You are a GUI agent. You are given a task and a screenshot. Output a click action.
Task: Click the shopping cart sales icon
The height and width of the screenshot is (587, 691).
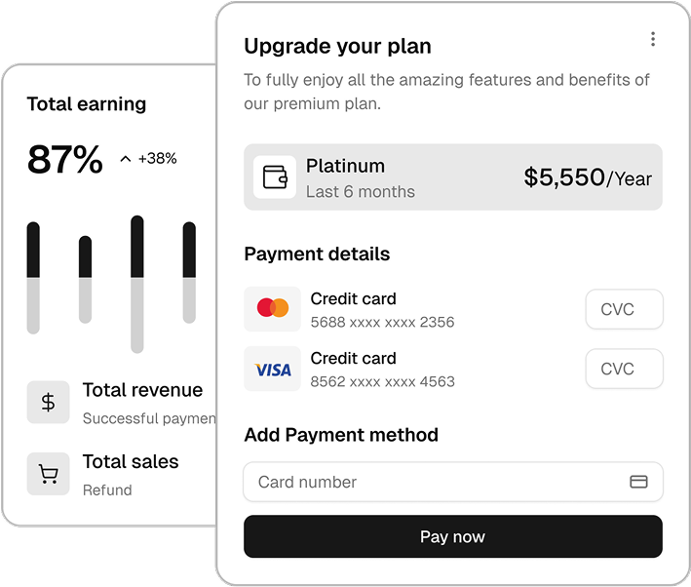point(48,474)
